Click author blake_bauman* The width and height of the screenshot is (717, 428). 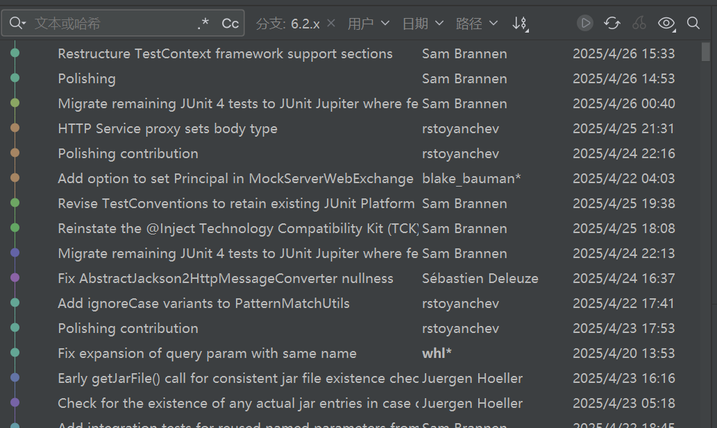pos(471,178)
